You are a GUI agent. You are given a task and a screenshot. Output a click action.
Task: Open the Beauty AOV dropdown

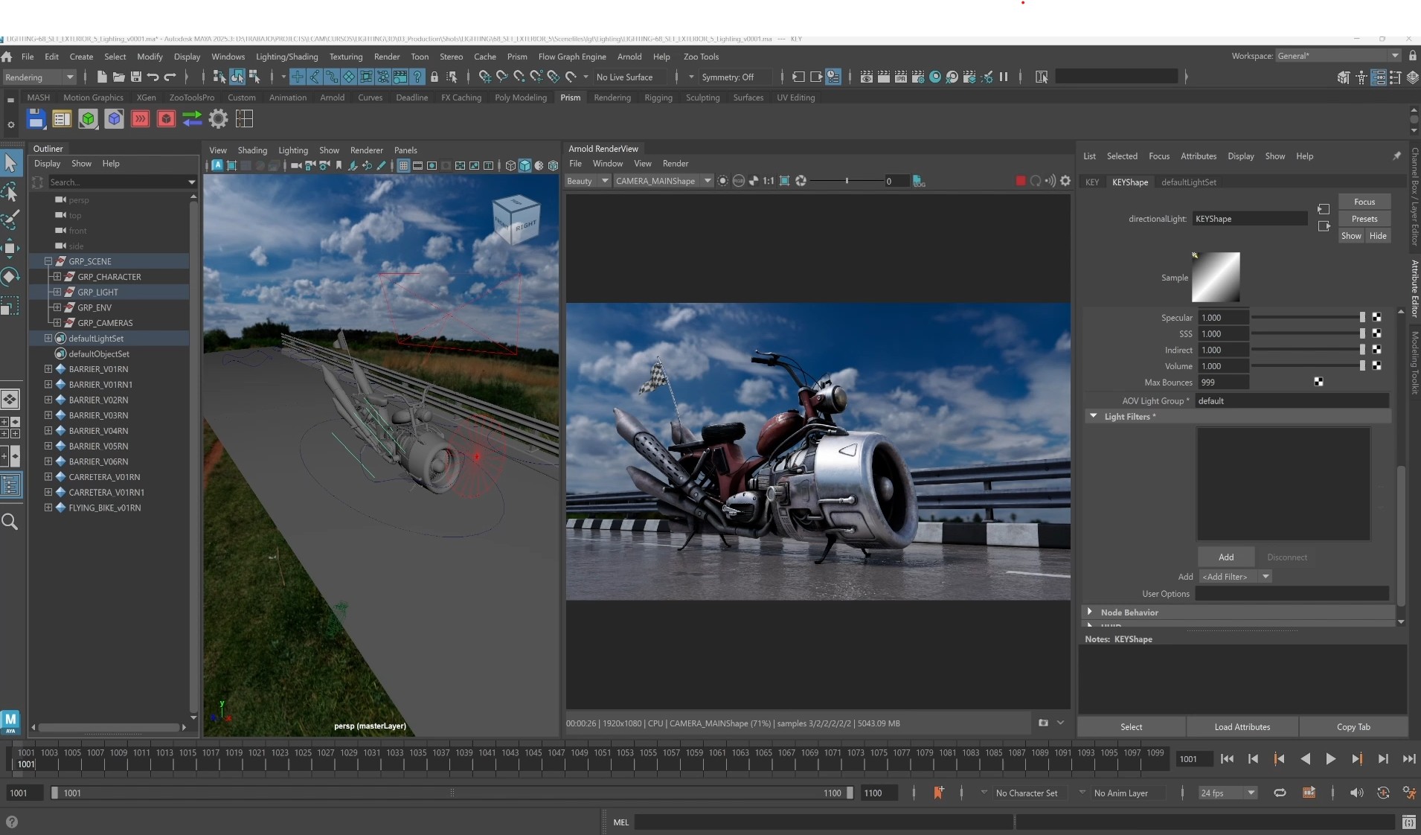point(587,181)
